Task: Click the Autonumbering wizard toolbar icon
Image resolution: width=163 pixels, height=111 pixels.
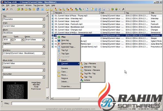Action: point(104,9)
